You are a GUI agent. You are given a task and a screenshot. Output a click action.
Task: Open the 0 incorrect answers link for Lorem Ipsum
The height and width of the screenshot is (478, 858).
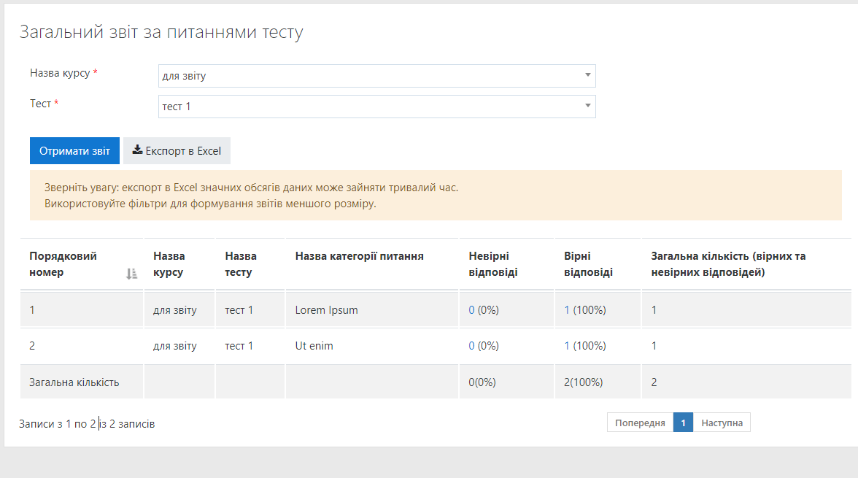click(x=471, y=310)
